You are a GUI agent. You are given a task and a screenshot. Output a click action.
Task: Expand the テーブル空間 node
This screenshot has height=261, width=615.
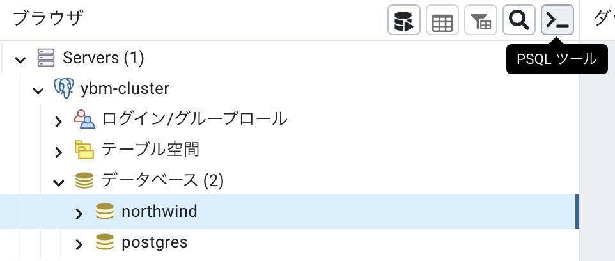(x=58, y=152)
